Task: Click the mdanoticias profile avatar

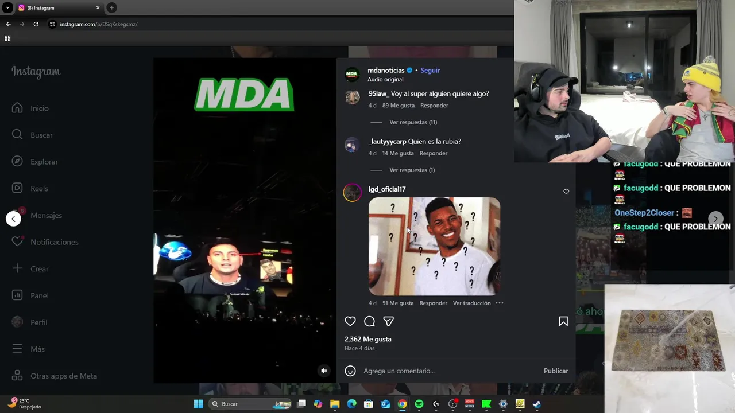Action: 352,75
